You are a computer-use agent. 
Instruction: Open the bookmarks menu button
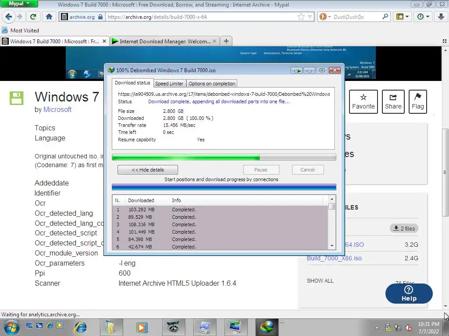click(x=403, y=17)
